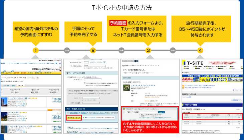Click the フェアモント オリンピック ホテル link
The height and width of the screenshot is (140, 244).
click(143, 85)
